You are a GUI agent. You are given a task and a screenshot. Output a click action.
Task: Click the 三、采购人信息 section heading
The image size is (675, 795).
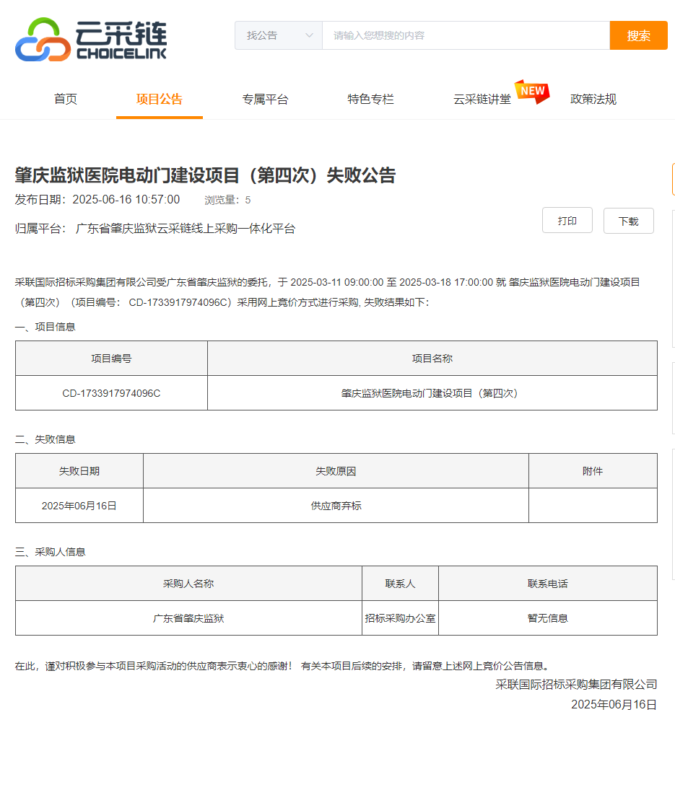pyautogui.click(x=51, y=552)
